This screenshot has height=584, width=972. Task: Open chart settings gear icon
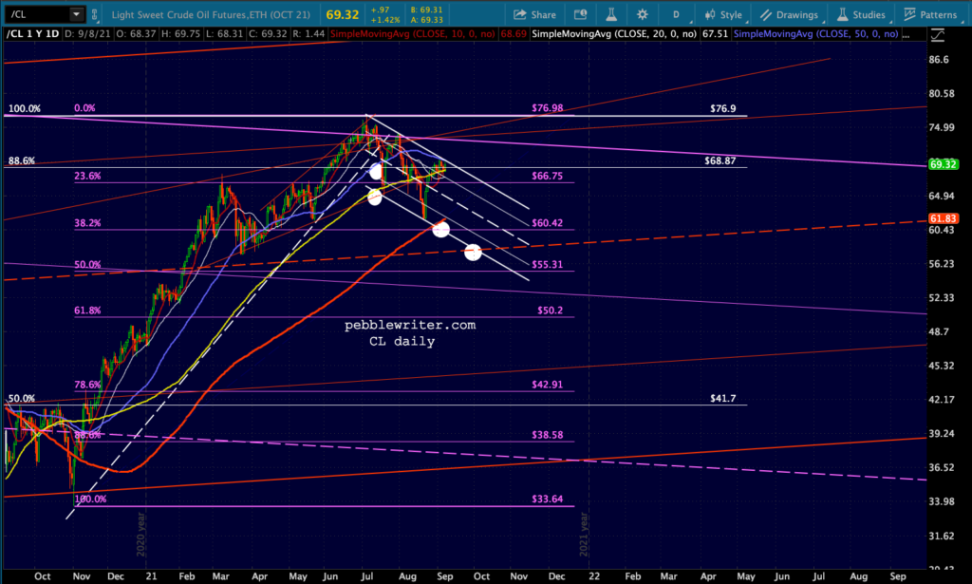tap(643, 14)
